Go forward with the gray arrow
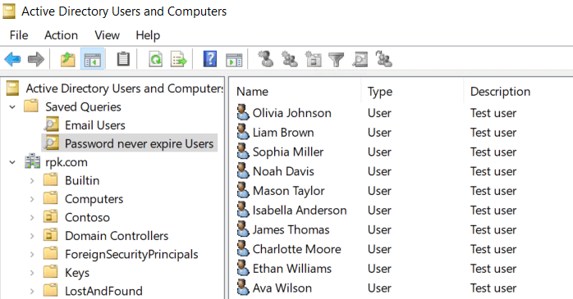The height and width of the screenshot is (299, 573). tap(35, 59)
